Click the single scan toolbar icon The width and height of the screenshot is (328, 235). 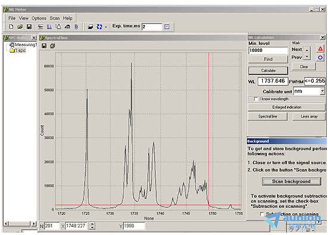point(91,27)
